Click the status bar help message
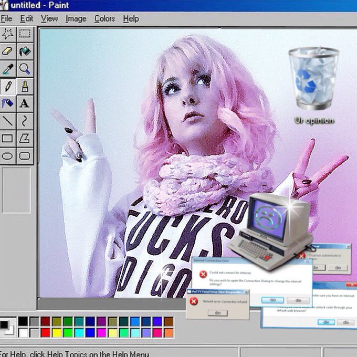Screen dimensions: 357x357 75,354
